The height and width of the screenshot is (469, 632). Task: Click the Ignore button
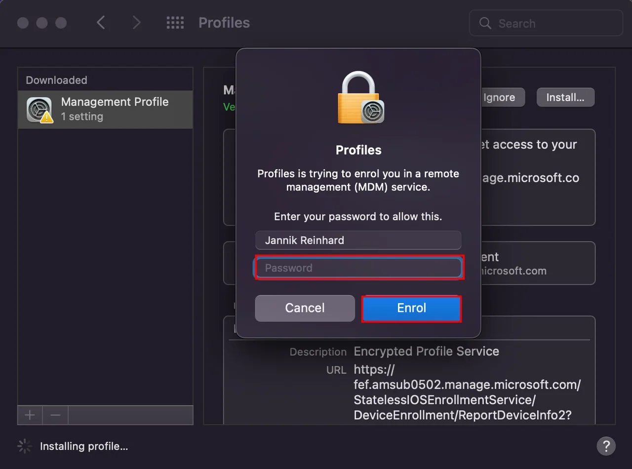499,98
